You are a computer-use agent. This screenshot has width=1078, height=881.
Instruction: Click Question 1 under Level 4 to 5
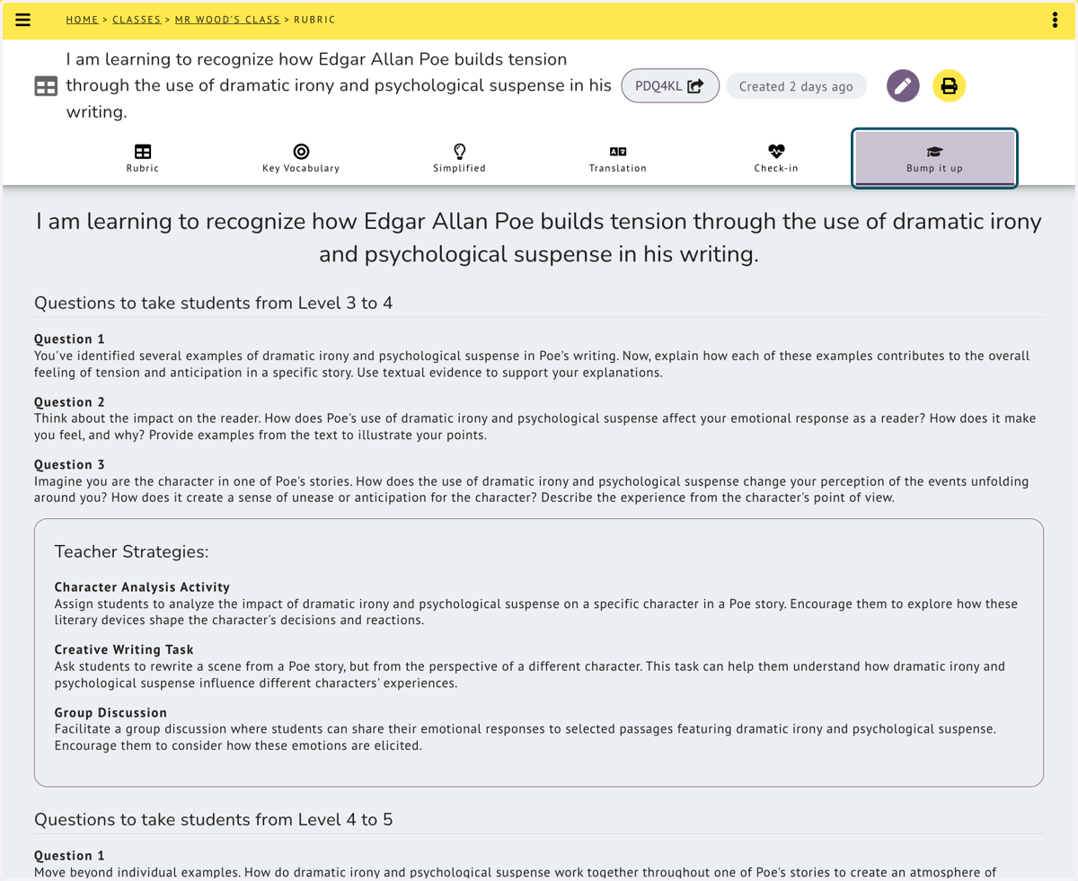(x=69, y=855)
